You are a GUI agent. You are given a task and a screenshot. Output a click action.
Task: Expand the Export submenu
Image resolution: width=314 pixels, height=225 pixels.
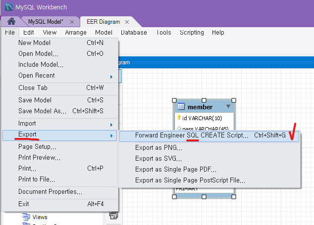coord(59,135)
